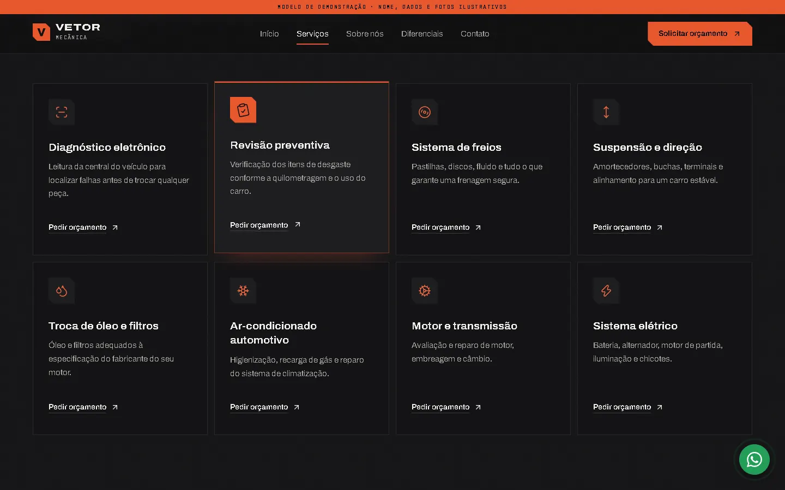Request a quote for Sistema elétrico
The image size is (785, 490).
point(628,407)
